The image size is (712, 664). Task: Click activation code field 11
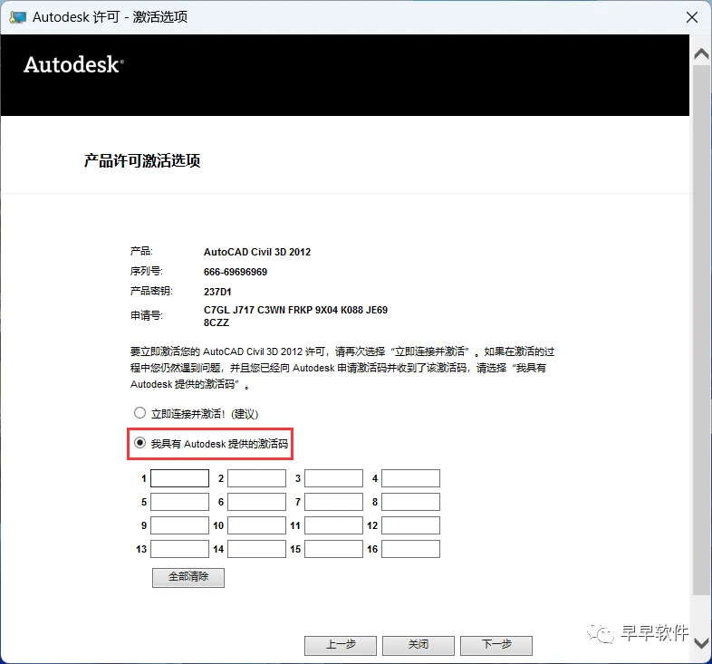click(333, 525)
